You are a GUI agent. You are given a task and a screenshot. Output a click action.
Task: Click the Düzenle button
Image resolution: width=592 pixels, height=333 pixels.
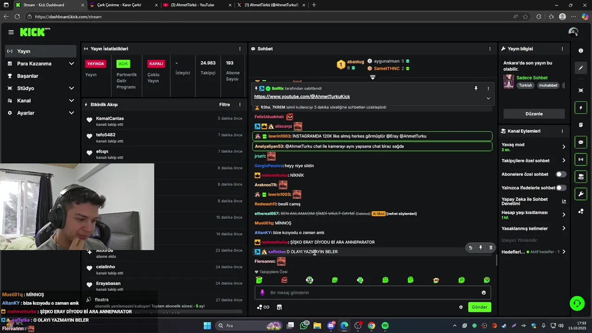point(534,114)
